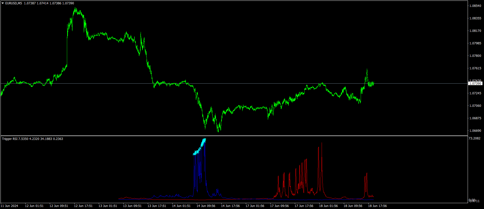Image resolution: width=484 pixels, height=209 pixels.
Task: Click the 1.07800 price scale label
Action: 475,56
